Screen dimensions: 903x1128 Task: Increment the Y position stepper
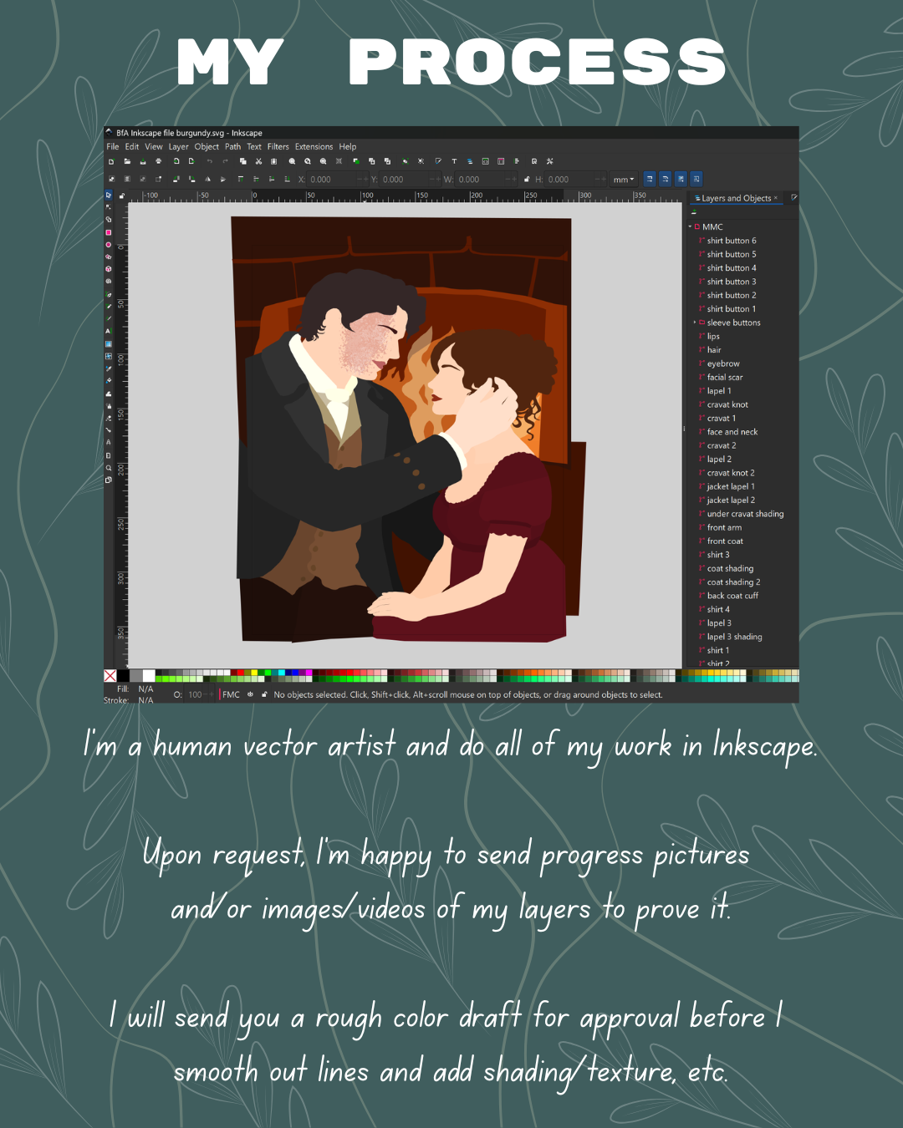coord(438,179)
